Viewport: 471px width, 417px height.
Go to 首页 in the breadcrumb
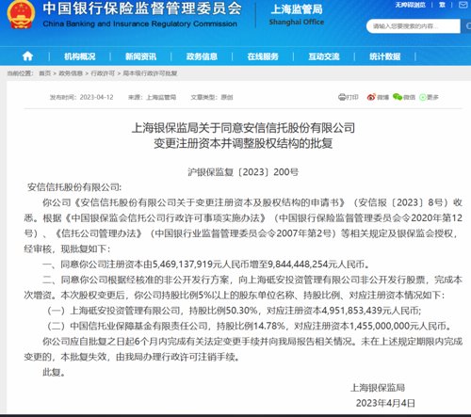44,73
